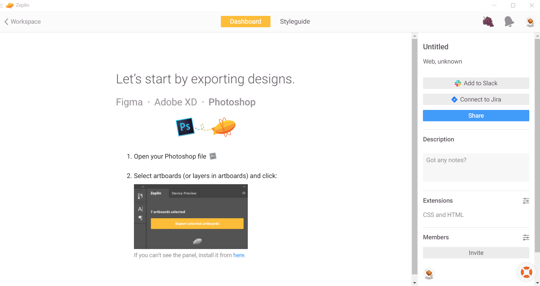Open user profile avatar in header
This screenshot has height=286, width=540.
pos(530,22)
